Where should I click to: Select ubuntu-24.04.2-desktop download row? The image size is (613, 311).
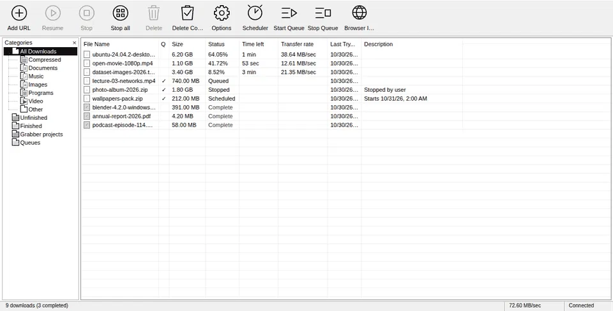272,55
